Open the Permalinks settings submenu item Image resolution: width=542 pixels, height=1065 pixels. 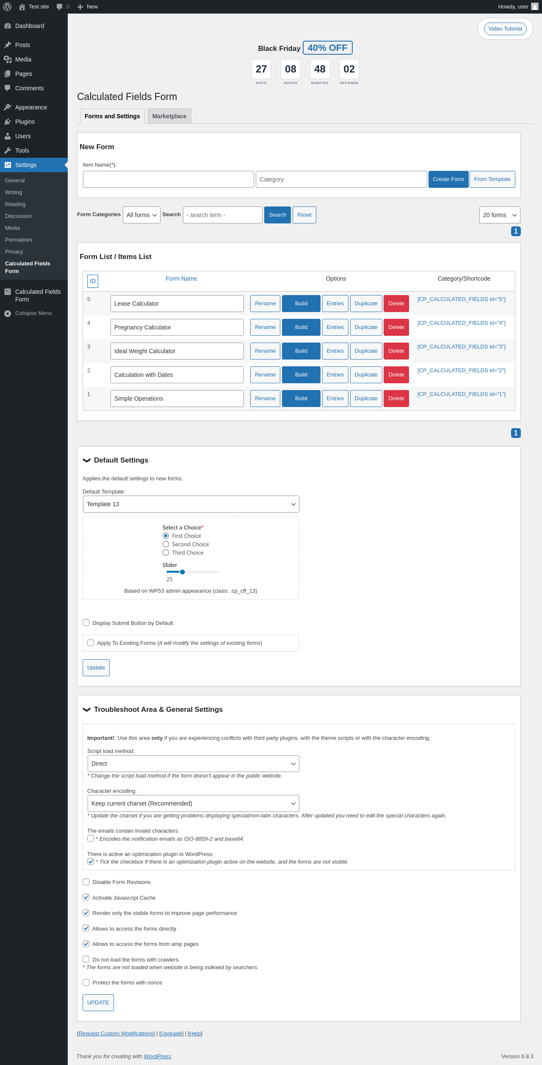[19, 240]
